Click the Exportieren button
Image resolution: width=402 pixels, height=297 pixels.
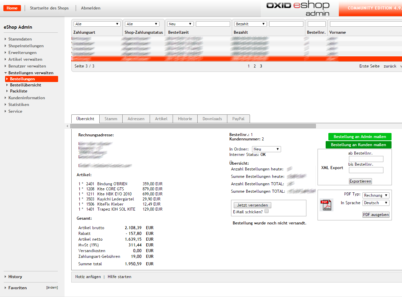[360, 181]
